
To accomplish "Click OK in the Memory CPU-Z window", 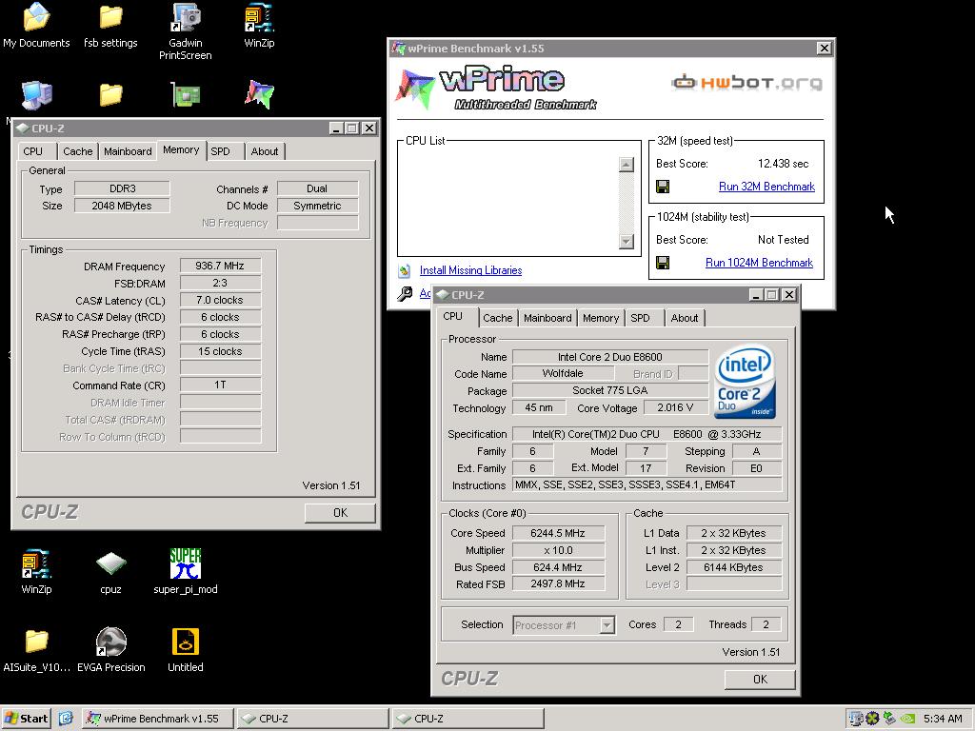I will click(x=340, y=513).
